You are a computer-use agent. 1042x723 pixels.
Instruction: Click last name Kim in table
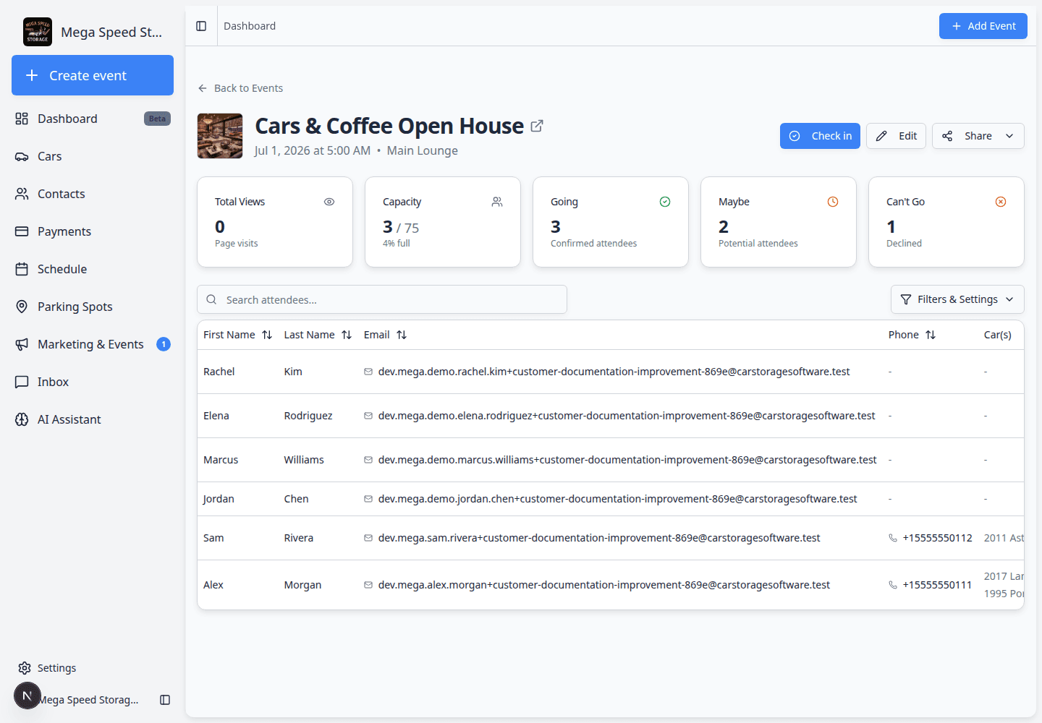(x=293, y=372)
